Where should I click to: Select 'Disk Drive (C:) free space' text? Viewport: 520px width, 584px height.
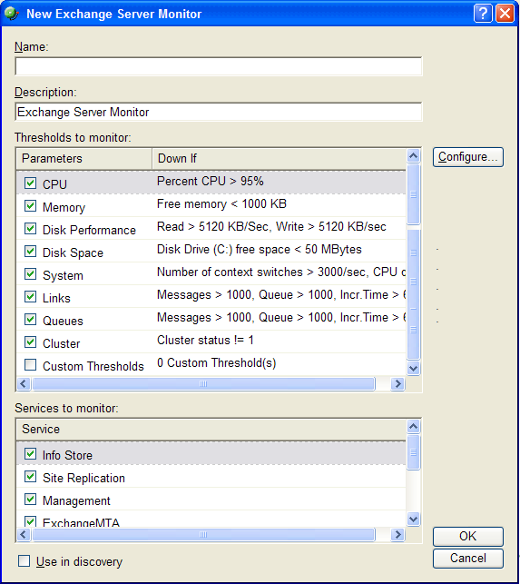[x=224, y=250]
